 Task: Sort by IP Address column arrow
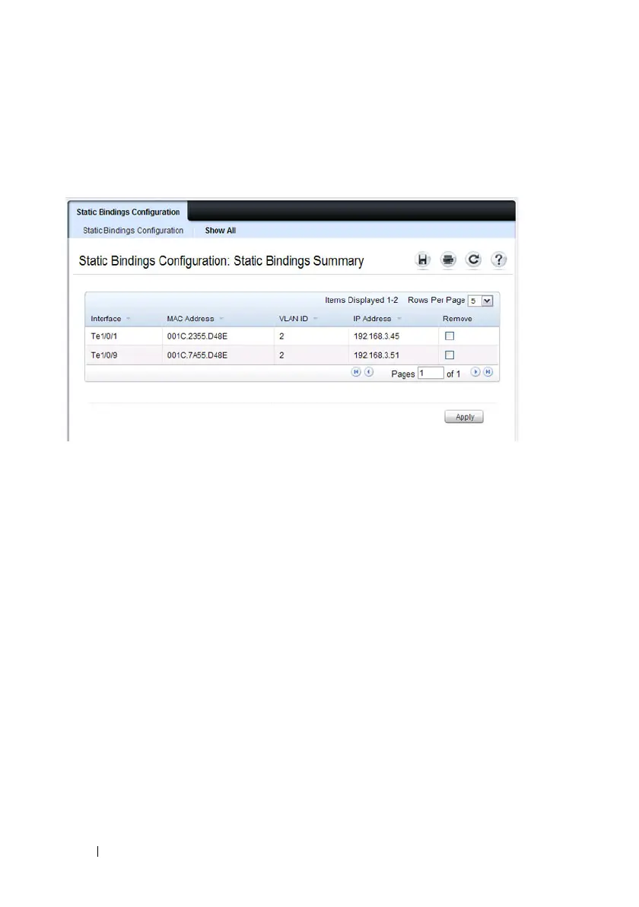pyautogui.click(x=399, y=319)
